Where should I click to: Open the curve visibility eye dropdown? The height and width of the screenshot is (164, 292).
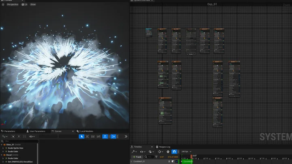[32, 136]
